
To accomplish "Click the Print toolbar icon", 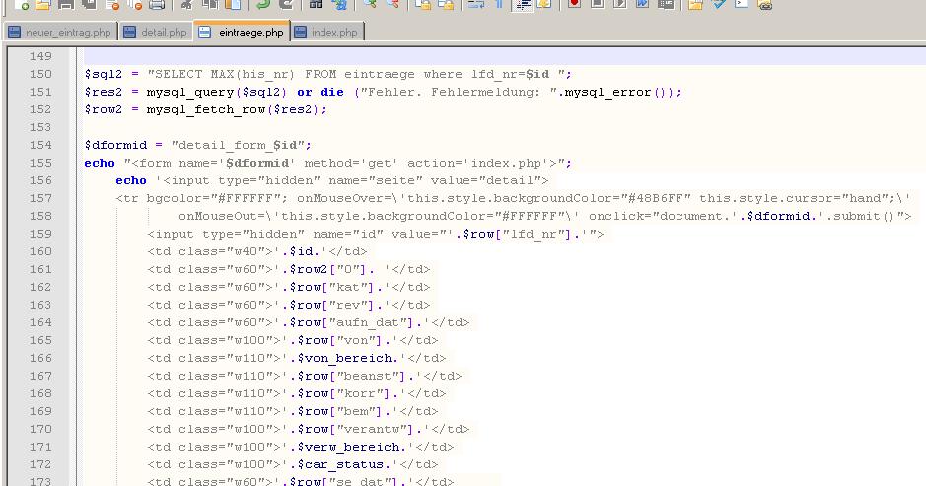I will pyautogui.click(x=156, y=5).
